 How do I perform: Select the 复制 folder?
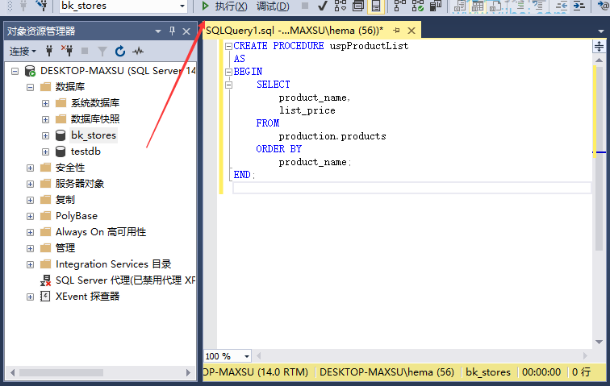pyautogui.click(x=65, y=200)
